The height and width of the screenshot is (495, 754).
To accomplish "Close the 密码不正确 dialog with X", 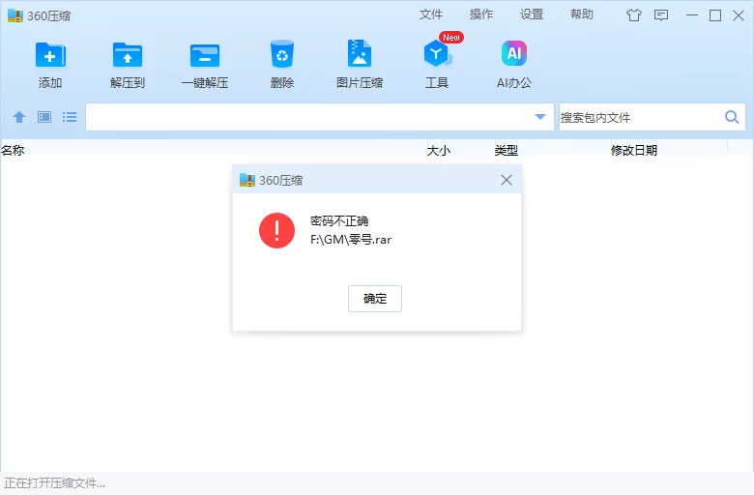I will (507, 180).
